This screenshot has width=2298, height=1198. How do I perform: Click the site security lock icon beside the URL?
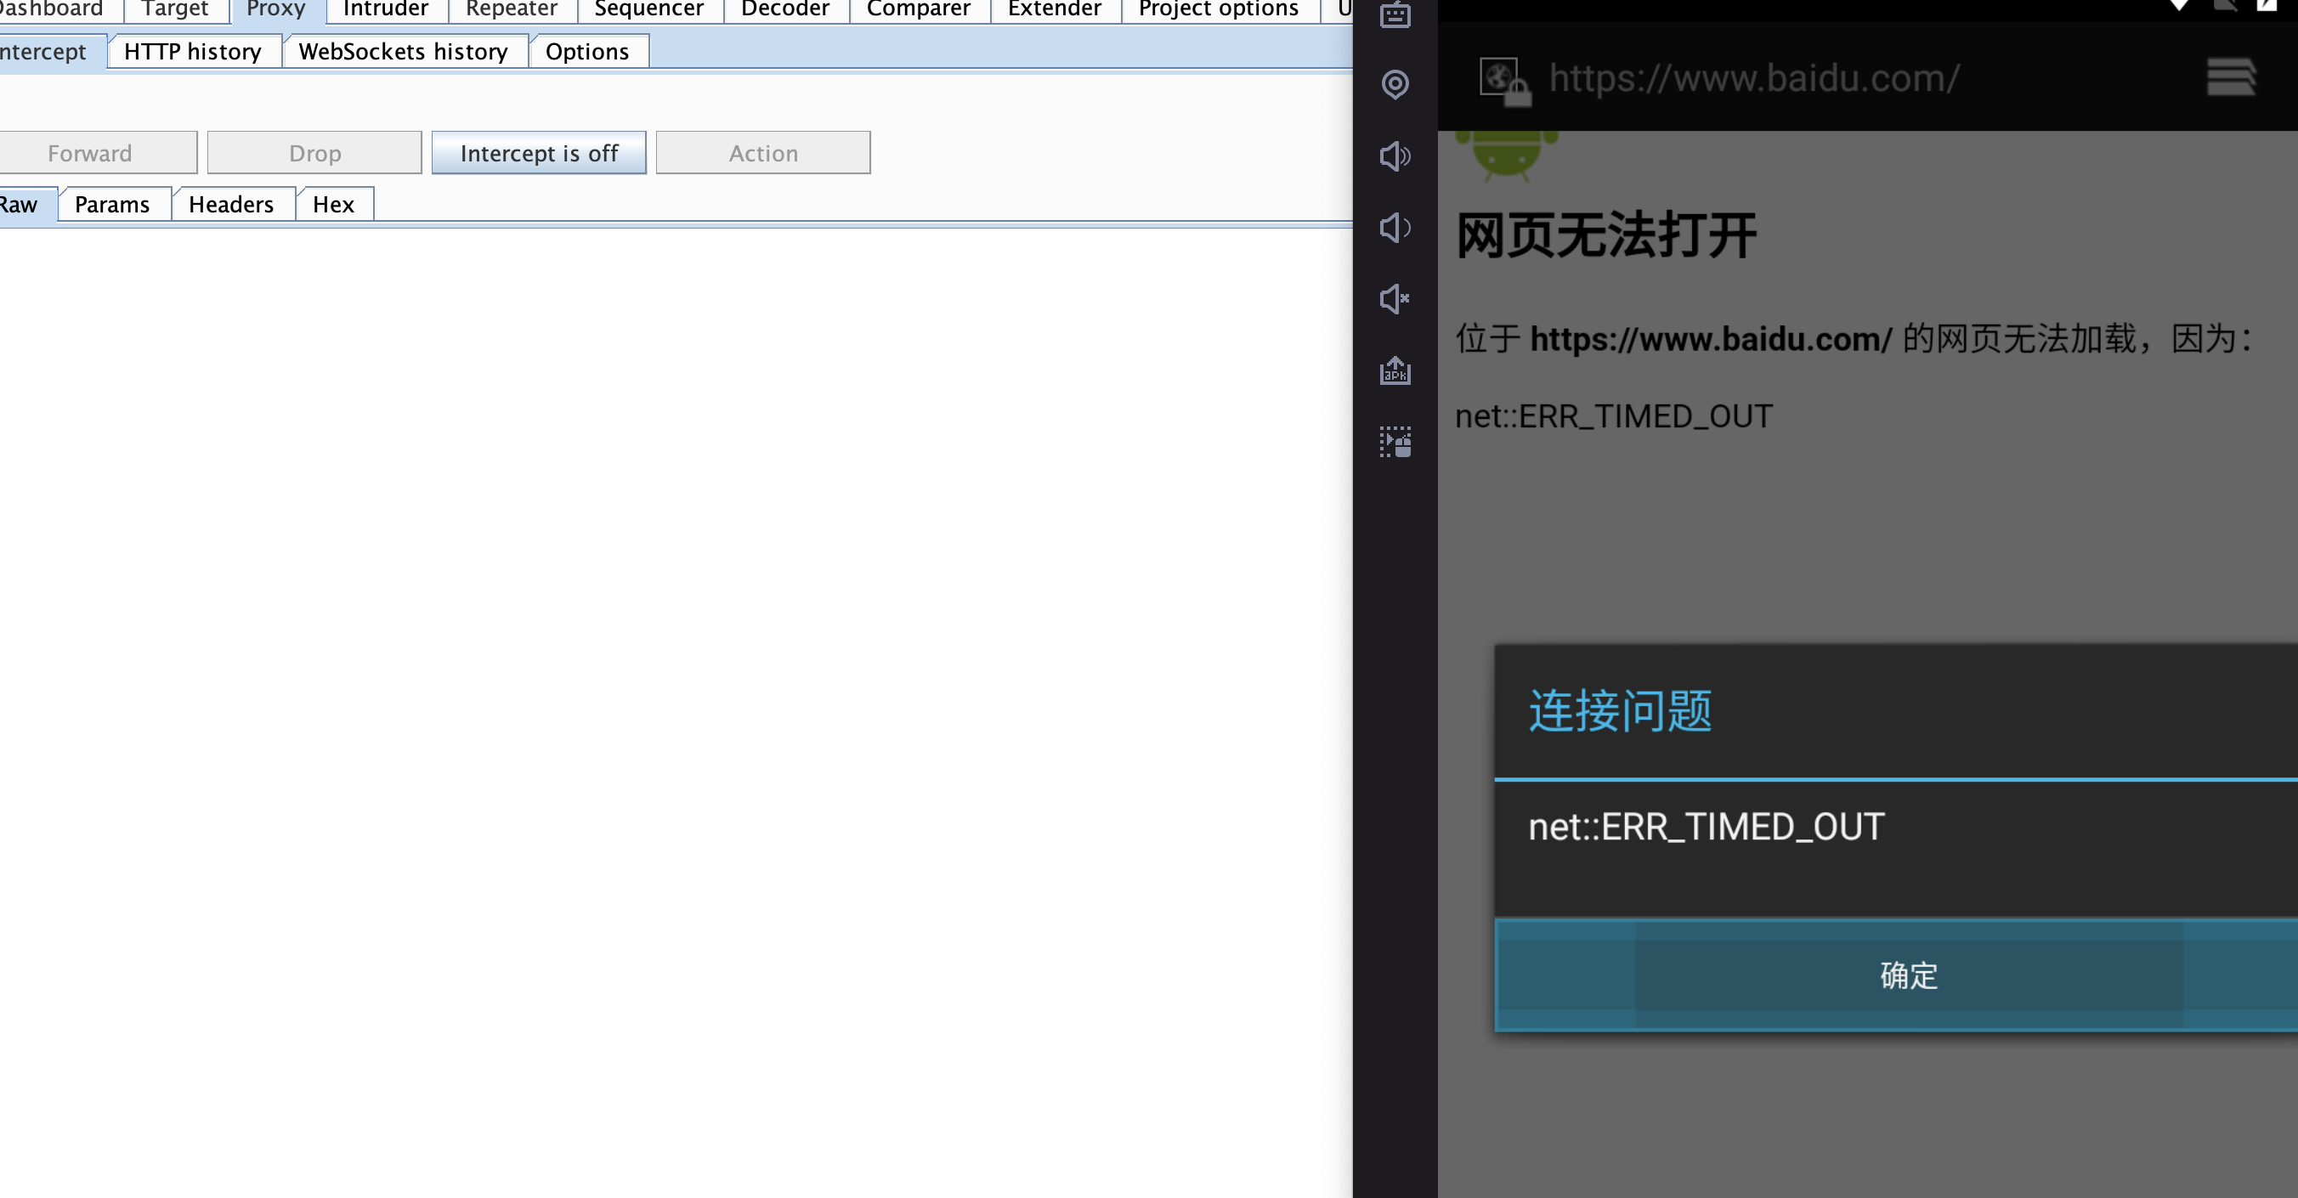(1505, 82)
